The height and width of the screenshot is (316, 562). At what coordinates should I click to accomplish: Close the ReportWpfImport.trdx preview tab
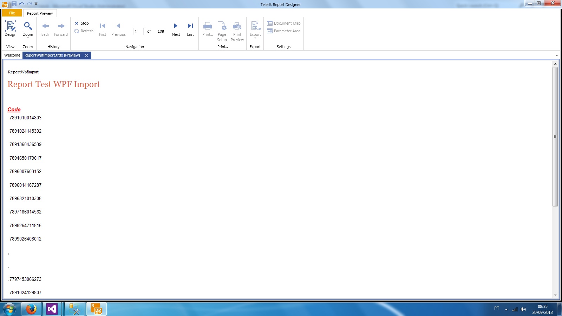(x=86, y=55)
